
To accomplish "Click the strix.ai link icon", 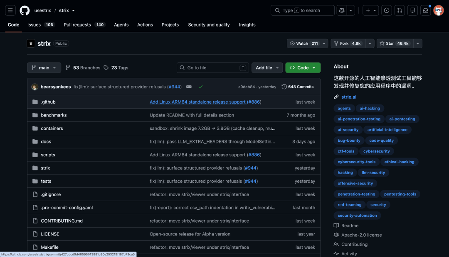I will click(x=336, y=97).
